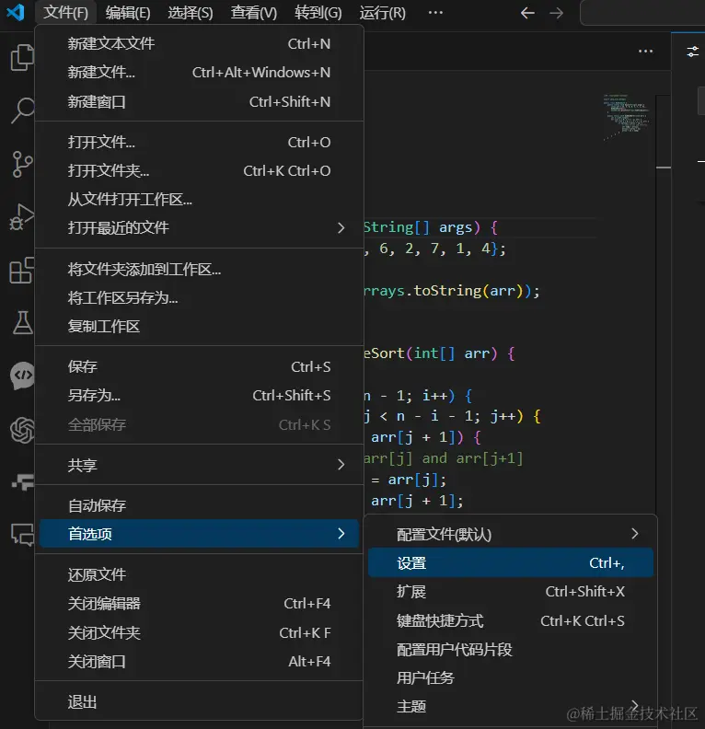705x729 pixels.
Task: Open the Testing flask icon
Action: click(x=22, y=323)
